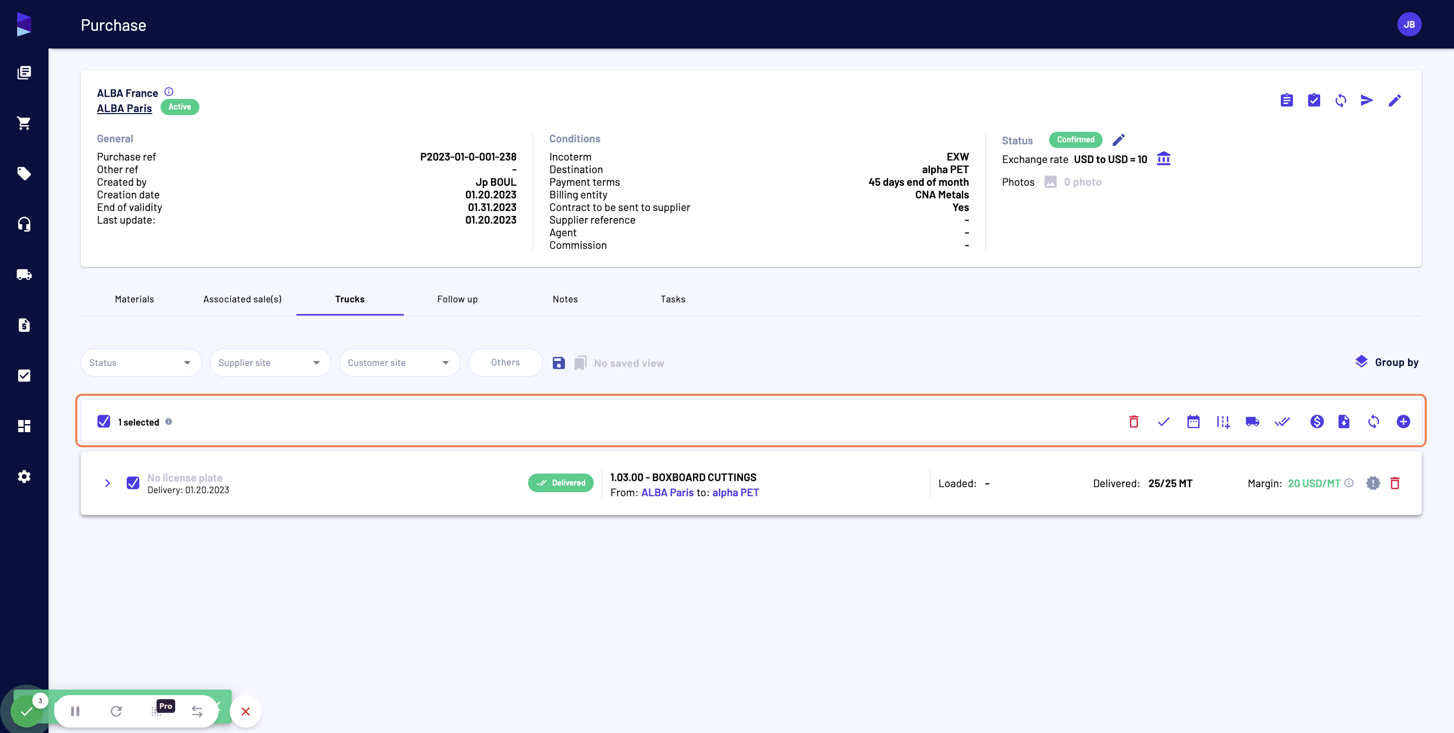Switch to the Tasks tab

673,299
